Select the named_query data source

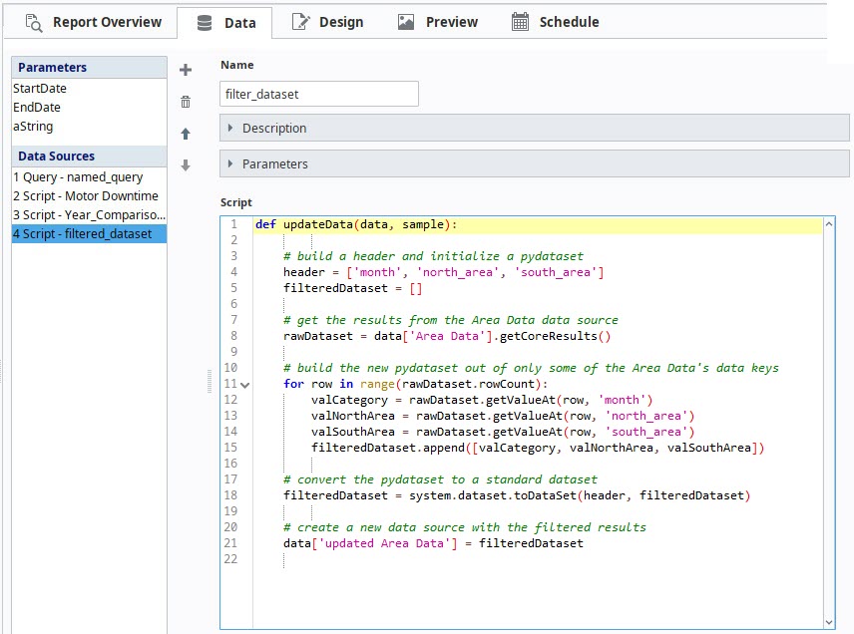coord(80,175)
